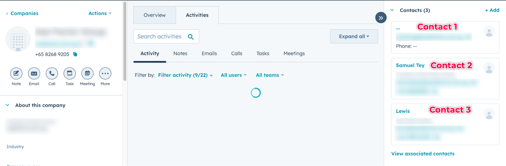The image size is (506, 166).
Task: Click the Search activities input field
Action: (160, 37)
